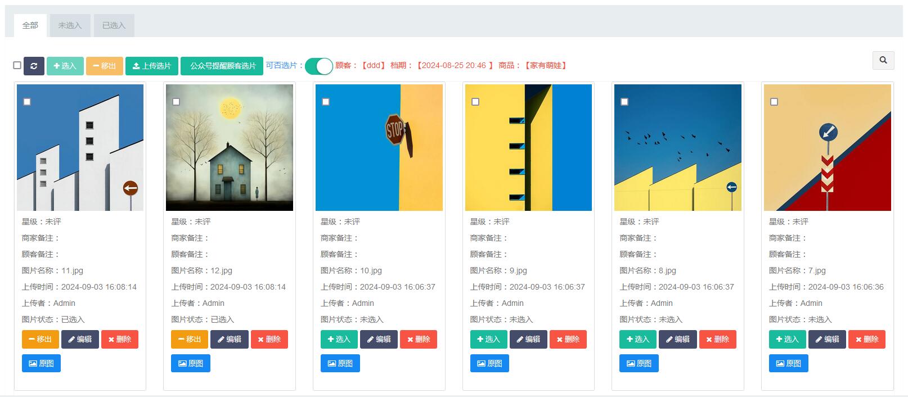Delete the 10.jpg photo with 删除
Screen dimensions: 908x397
click(418, 339)
